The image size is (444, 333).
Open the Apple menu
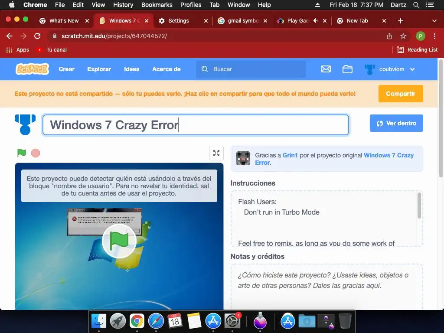[12, 5]
